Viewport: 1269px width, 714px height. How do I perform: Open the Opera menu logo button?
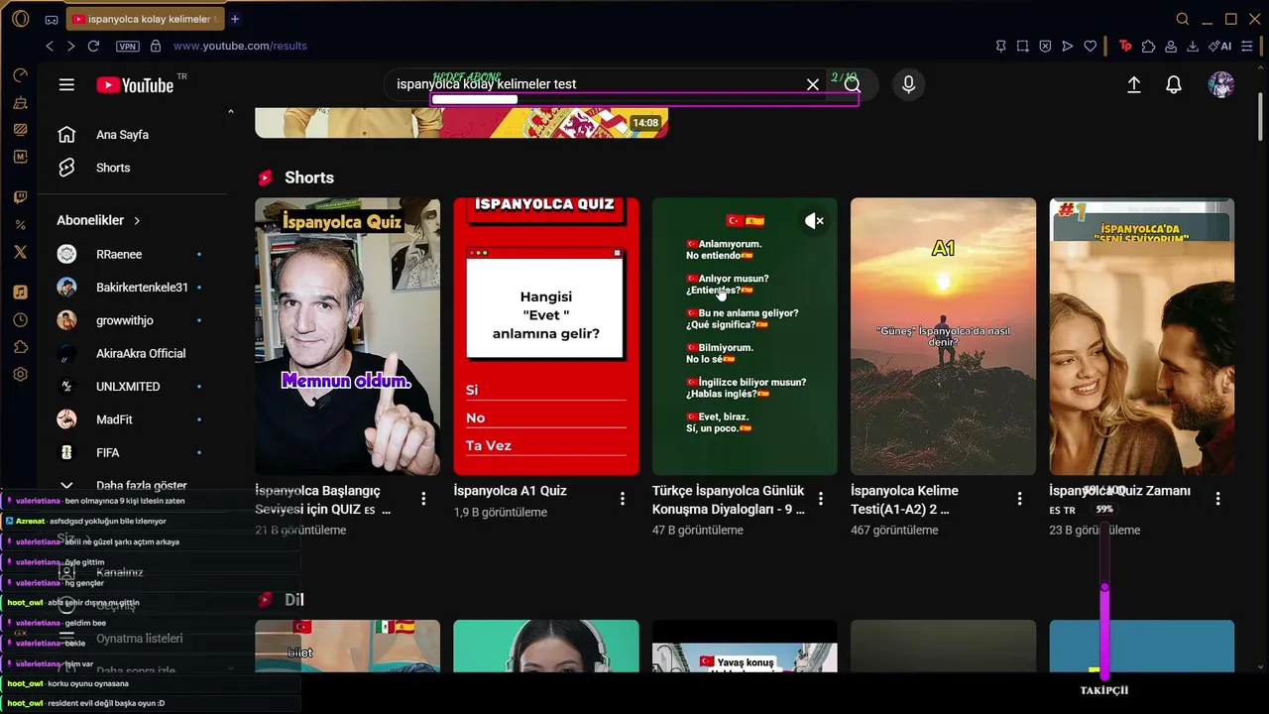pos(20,19)
